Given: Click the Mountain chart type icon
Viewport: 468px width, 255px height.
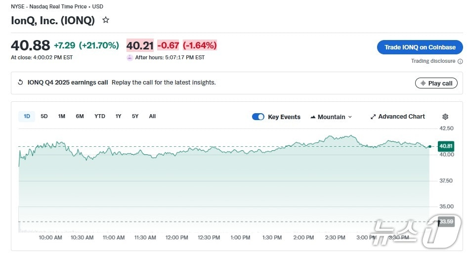Looking at the screenshot, I should (x=313, y=117).
